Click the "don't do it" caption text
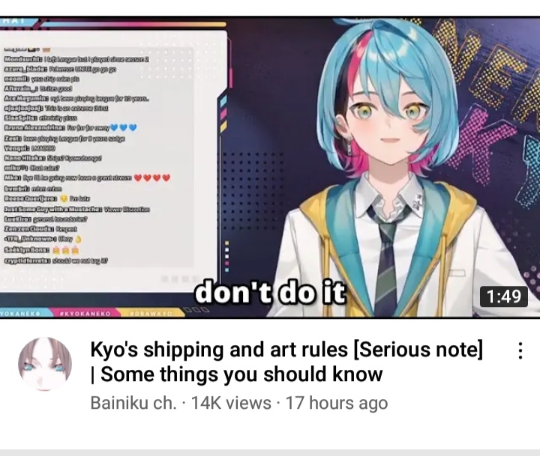This screenshot has width=540, height=456. 270,293
